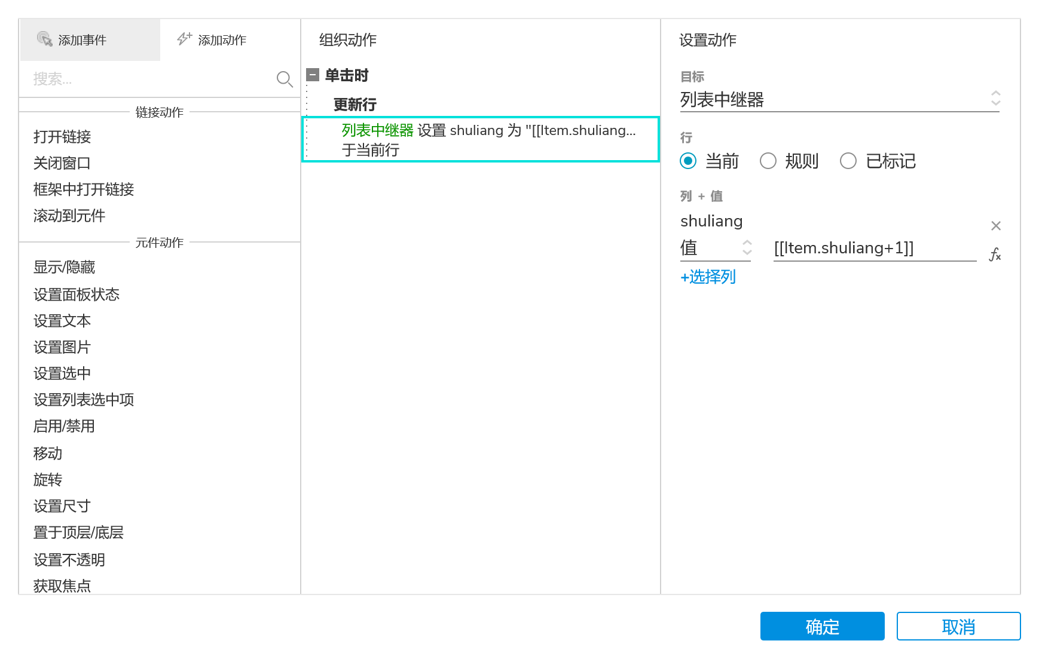Screen dimensions: 1039x659
Task: Select the 当前 row radio button
Action: coord(688,161)
